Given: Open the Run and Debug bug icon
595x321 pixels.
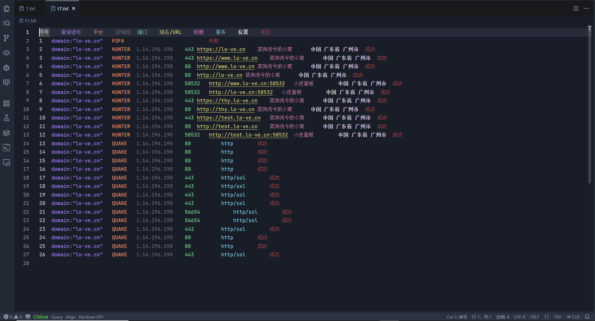Looking at the screenshot, I should pyautogui.click(x=7, y=67).
